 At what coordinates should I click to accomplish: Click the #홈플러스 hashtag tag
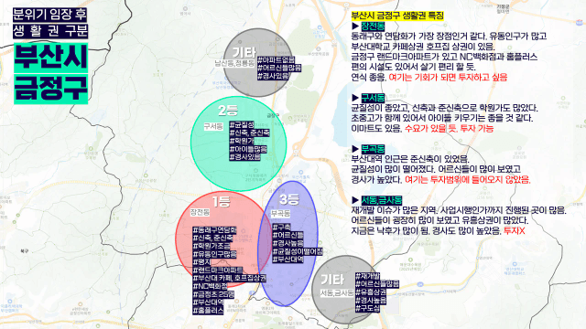[x=208, y=311]
